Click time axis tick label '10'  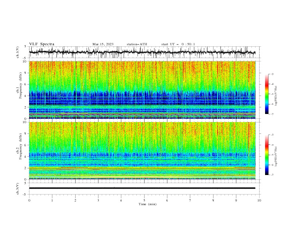[259, 200]
